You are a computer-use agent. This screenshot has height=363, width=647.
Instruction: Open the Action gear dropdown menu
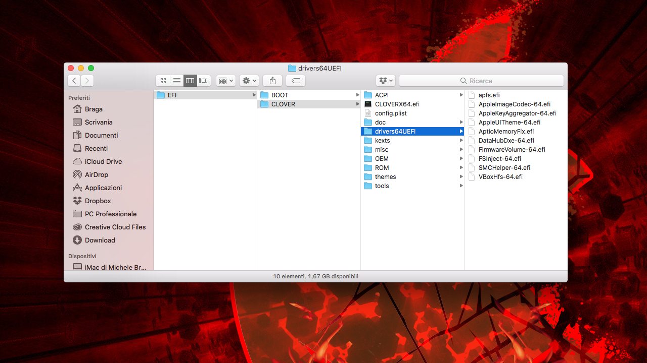point(249,81)
